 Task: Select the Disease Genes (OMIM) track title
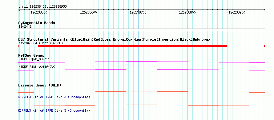point(40,85)
